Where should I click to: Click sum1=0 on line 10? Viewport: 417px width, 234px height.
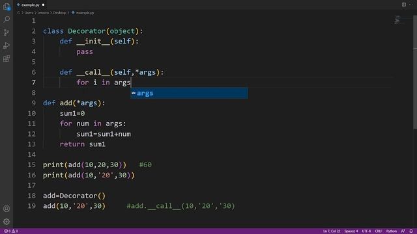click(x=72, y=113)
